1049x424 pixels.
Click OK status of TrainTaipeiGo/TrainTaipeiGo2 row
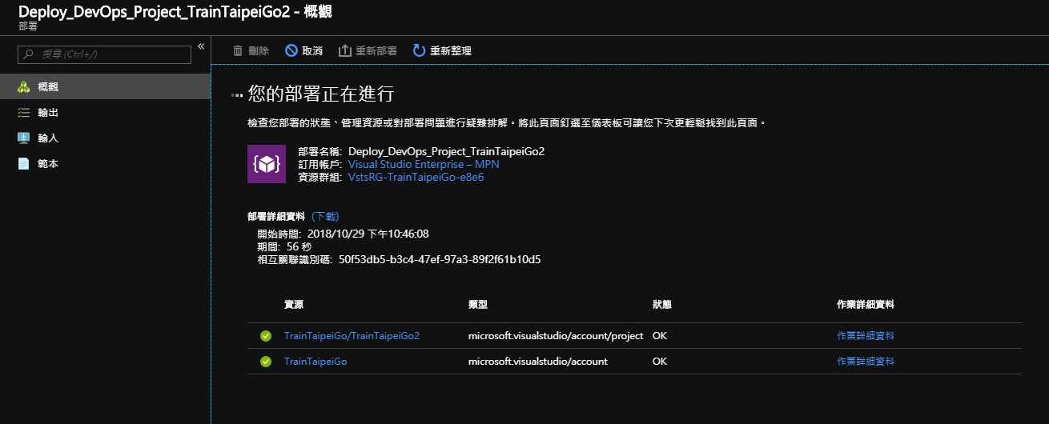[x=660, y=336]
